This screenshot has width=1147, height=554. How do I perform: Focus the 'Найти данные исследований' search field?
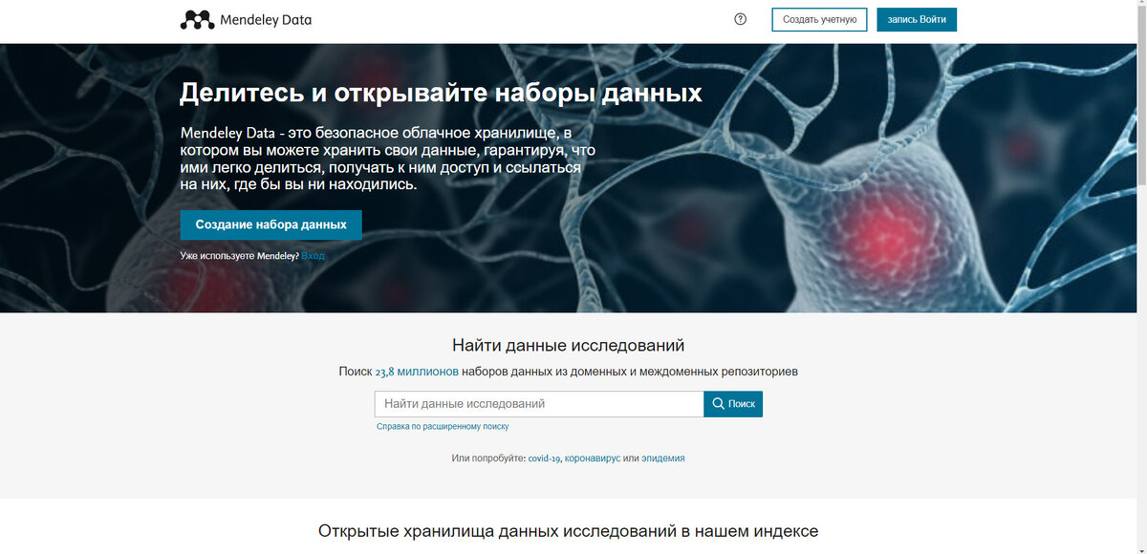pos(539,404)
